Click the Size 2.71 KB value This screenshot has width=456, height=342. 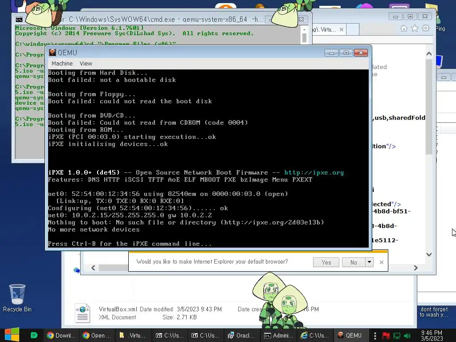pyautogui.click(x=187, y=317)
